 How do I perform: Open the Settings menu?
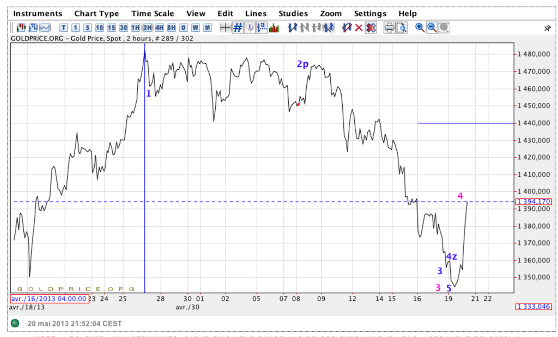point(370,14)
